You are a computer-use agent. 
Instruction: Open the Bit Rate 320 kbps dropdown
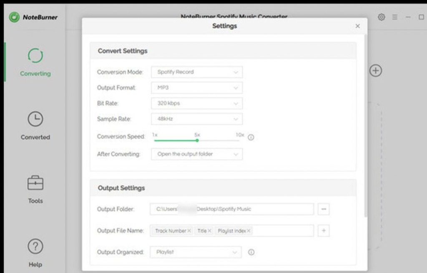tap(196, 103)
